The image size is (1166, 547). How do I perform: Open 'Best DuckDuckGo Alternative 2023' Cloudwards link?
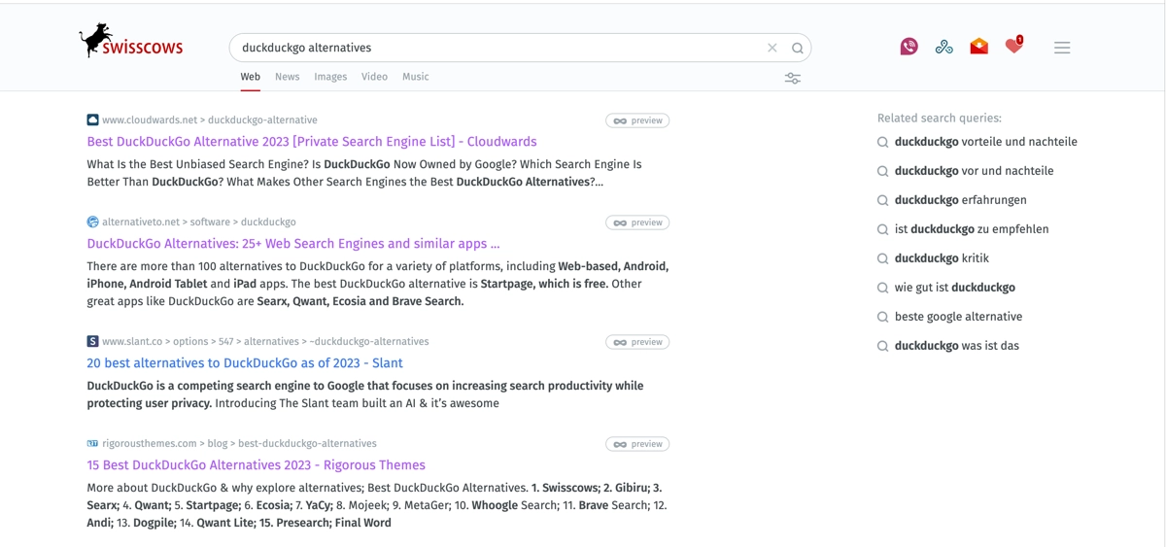312,142
